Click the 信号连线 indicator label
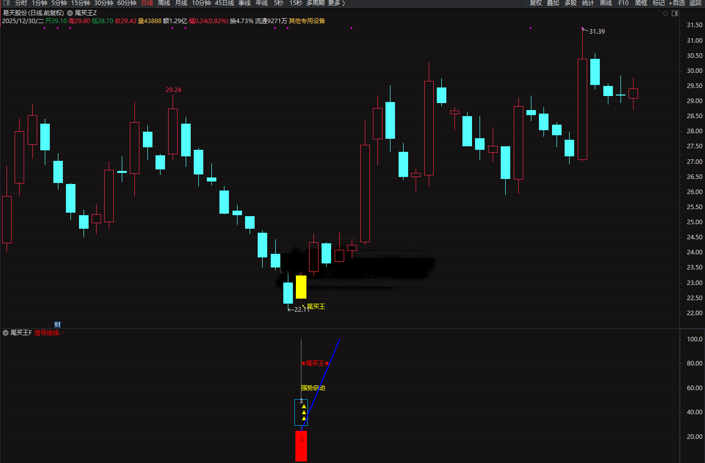The height and width of the screenshot is (463, 705). 48,333
